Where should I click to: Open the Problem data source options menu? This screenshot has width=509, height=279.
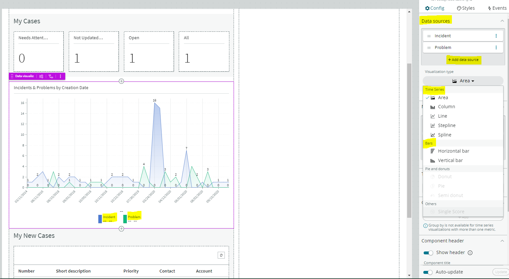pyautogui.click(x=496, y=48)
